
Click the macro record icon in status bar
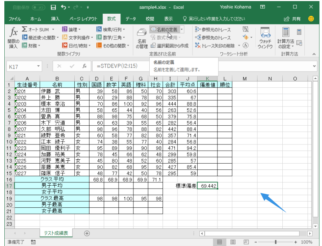[33, 242]
